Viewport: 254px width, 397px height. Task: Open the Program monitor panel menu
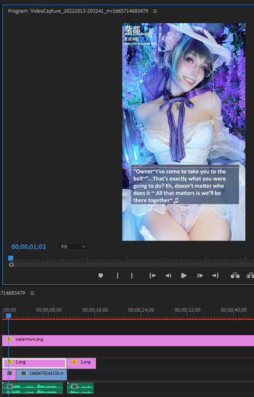click(155, 11)
